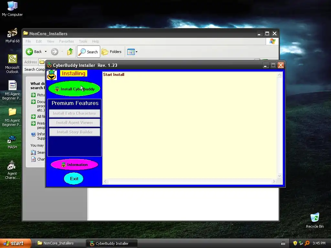
Task: Click the security shield tray icon
Action: click(x=295, y=243)
